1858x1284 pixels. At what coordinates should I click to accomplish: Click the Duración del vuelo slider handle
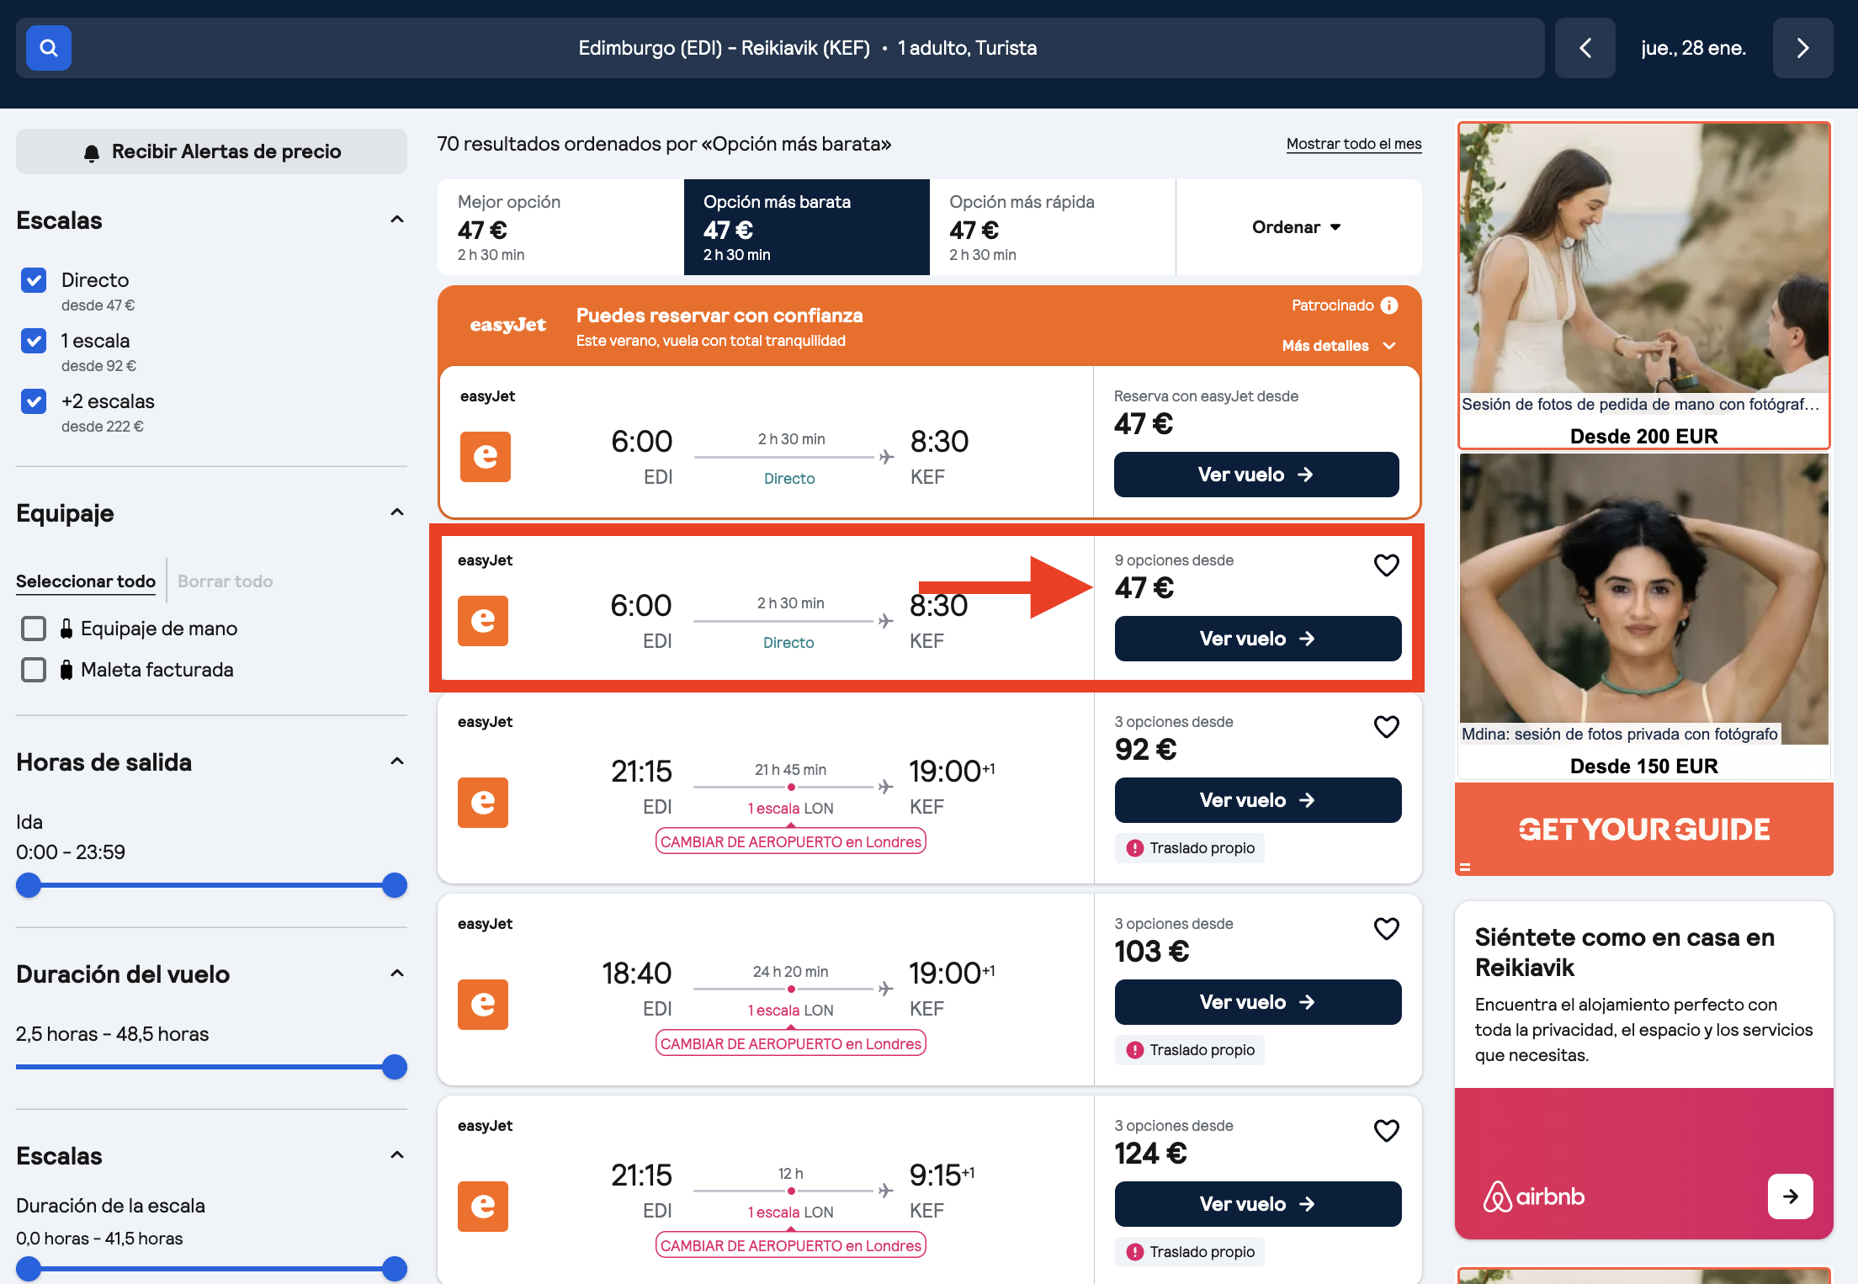pyautogui.click(x=394, y=1067)
